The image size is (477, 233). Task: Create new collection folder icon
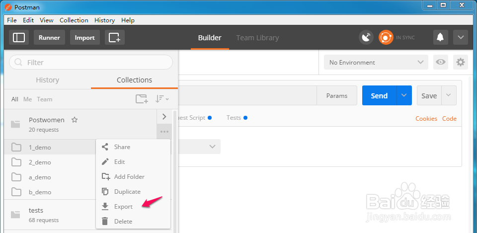[x=142, y=99]
